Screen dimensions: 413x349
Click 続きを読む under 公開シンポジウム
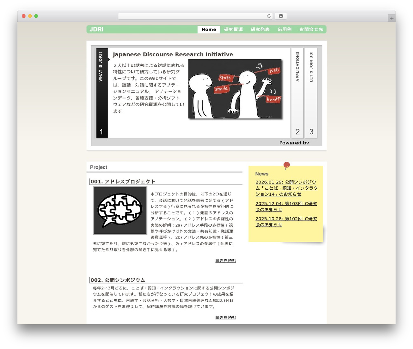click(x=226, y=317)
